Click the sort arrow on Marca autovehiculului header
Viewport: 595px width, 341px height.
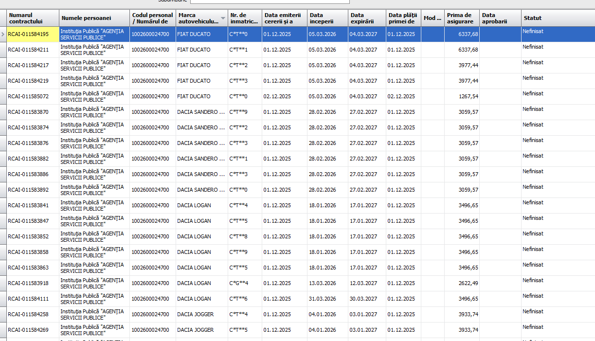tap(223, 18)
